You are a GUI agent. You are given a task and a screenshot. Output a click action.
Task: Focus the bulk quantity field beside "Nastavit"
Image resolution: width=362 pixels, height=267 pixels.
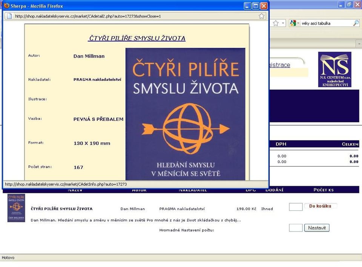[296, 228]
